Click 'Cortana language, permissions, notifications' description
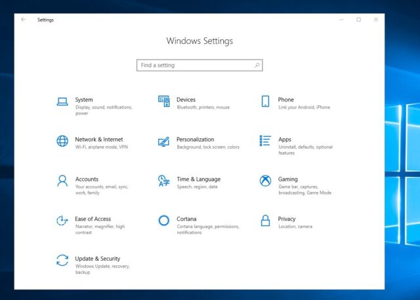 coord(208,229)
